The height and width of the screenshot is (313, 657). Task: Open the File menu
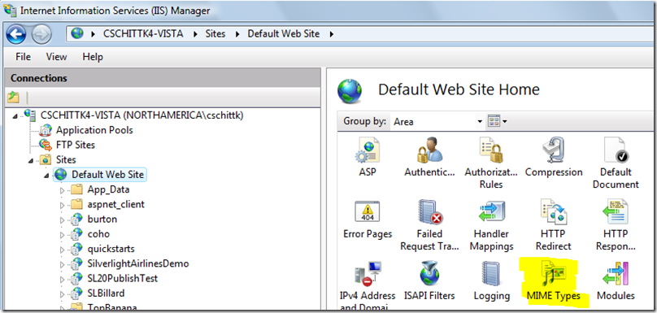23,57
